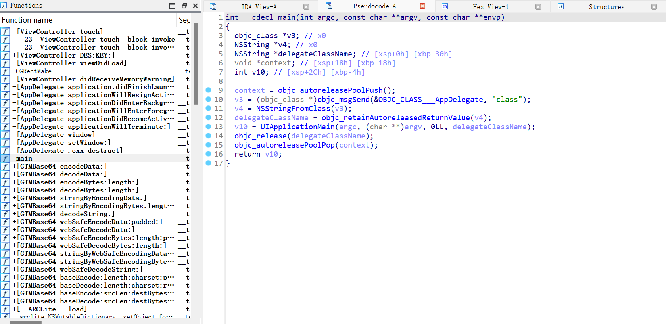Click Functions list horizontal scrollbar thumb

pos(25,322)
